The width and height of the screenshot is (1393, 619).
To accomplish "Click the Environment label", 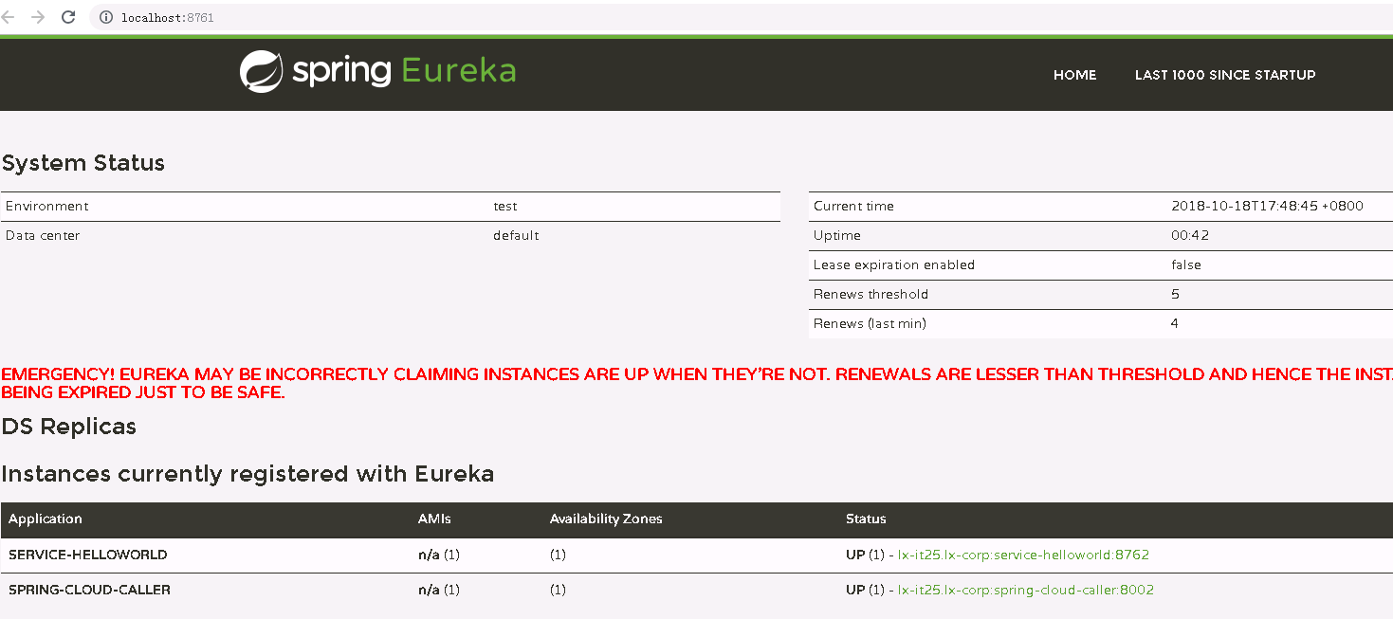I will 47,206.
